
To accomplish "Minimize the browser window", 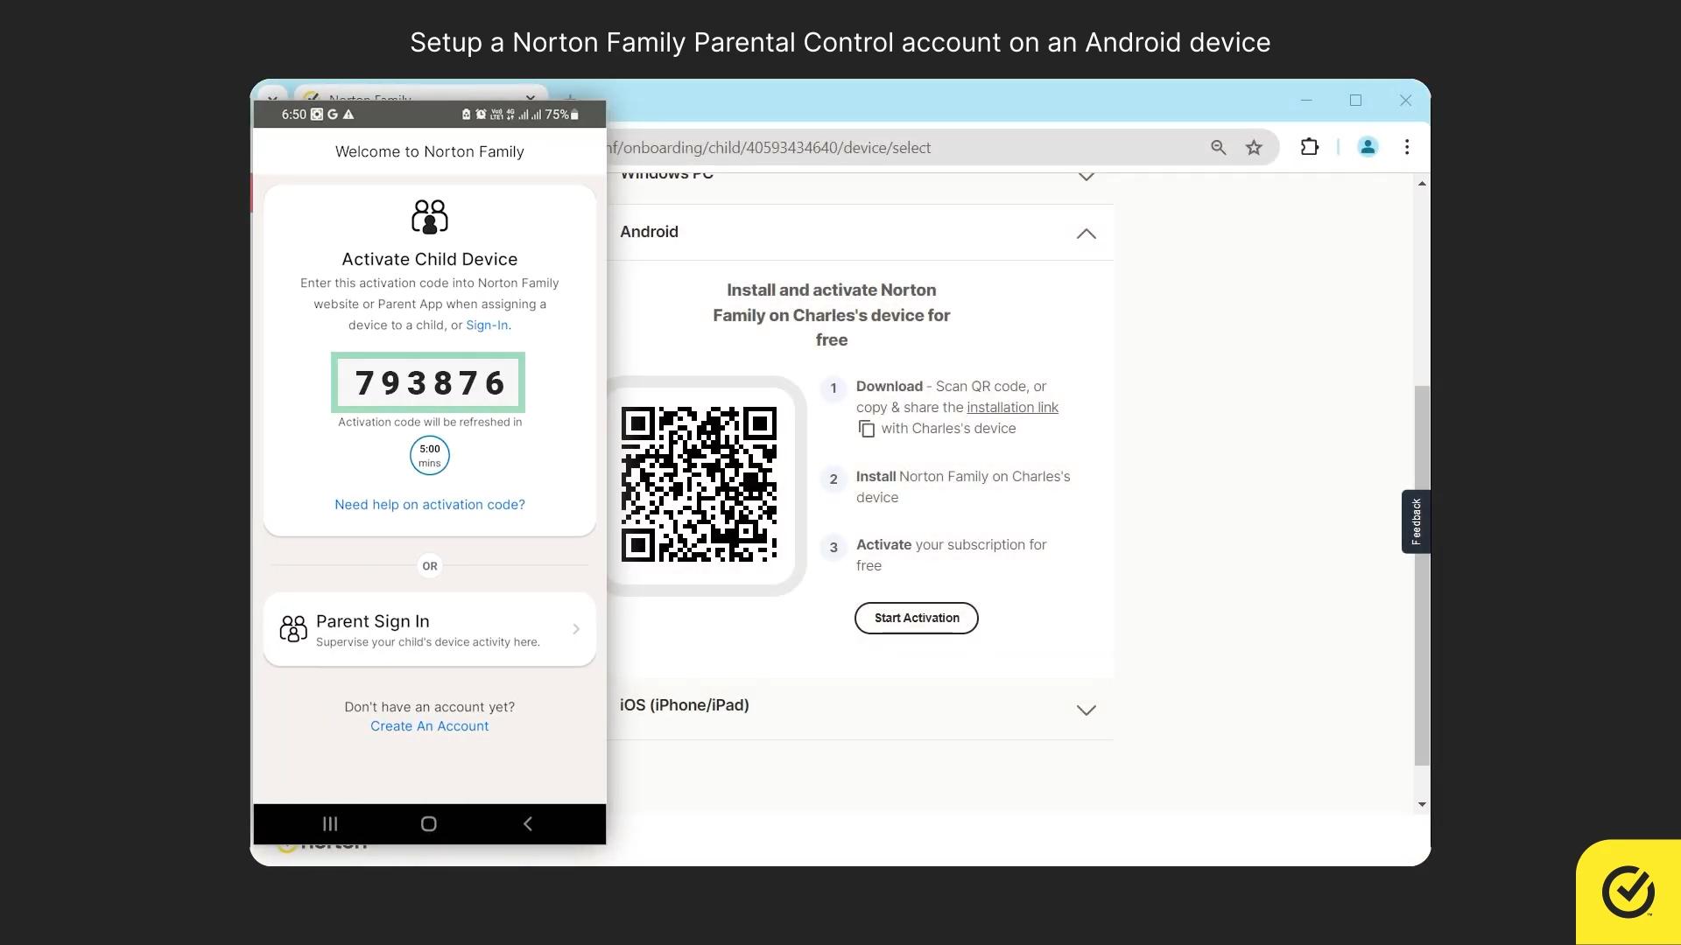I will [x=1306, y=101].
